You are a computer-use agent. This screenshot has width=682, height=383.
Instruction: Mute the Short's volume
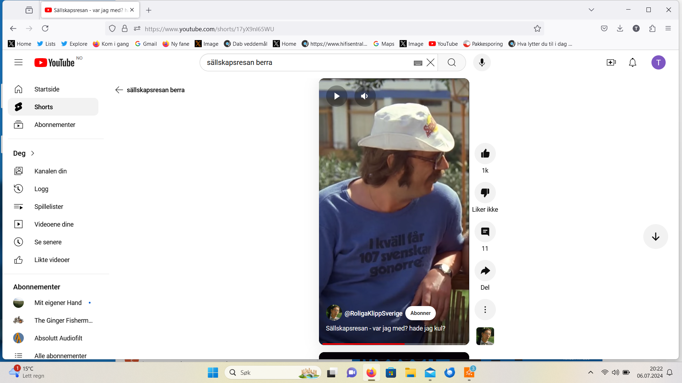365,96
